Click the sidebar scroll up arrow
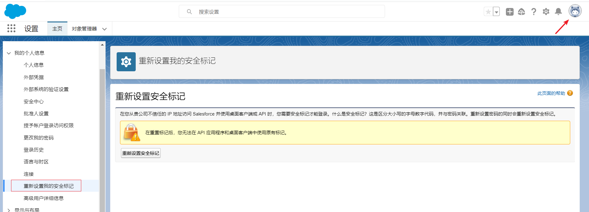The image size is (589, 212). click(102, 45)
